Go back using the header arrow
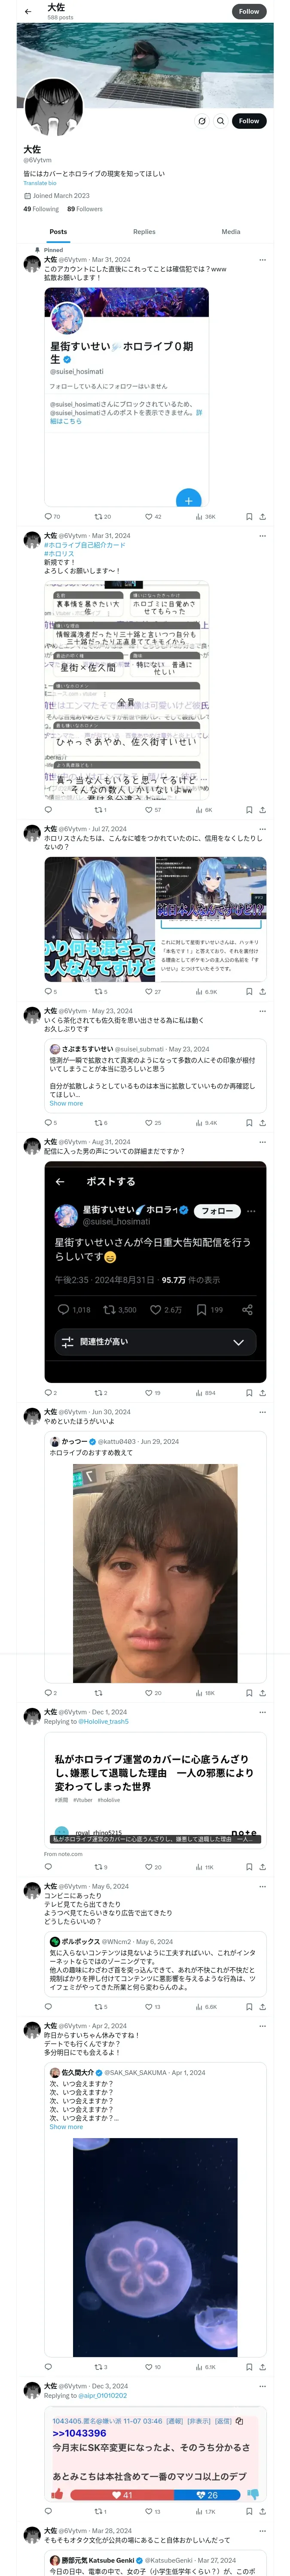This screenshot has width=290, height=2576. 28,11
